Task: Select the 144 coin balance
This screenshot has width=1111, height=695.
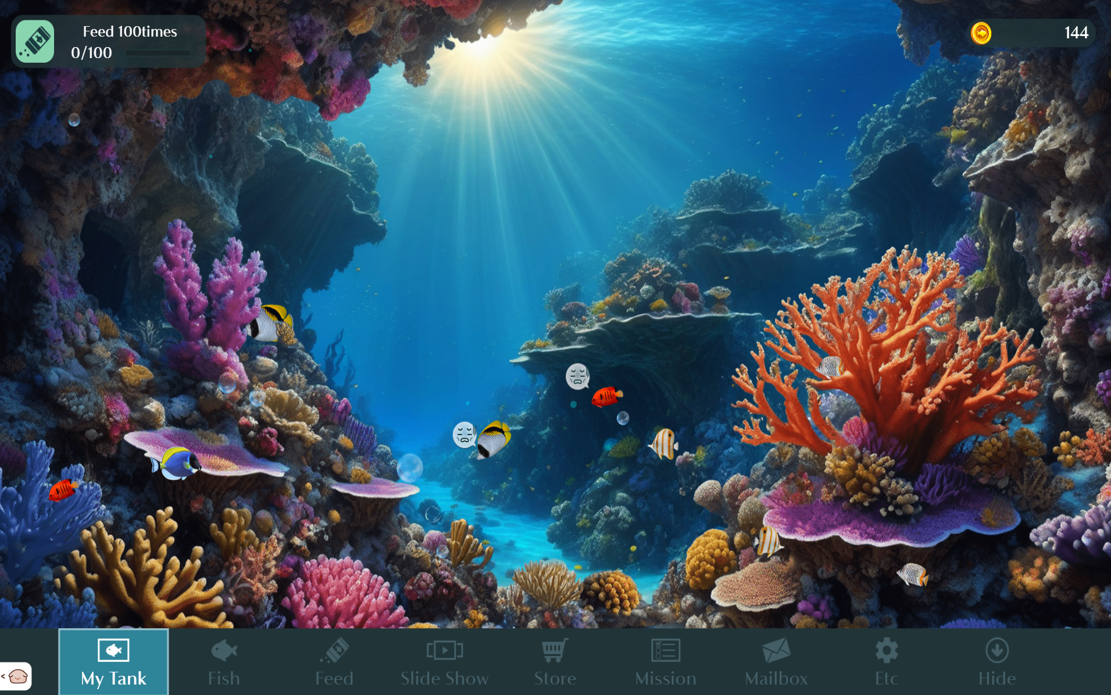Action: [1076, 33]
